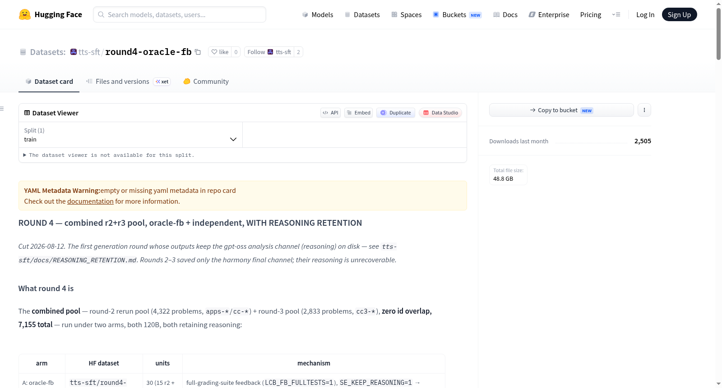Open the YAML documentation link

pos(90,201)
